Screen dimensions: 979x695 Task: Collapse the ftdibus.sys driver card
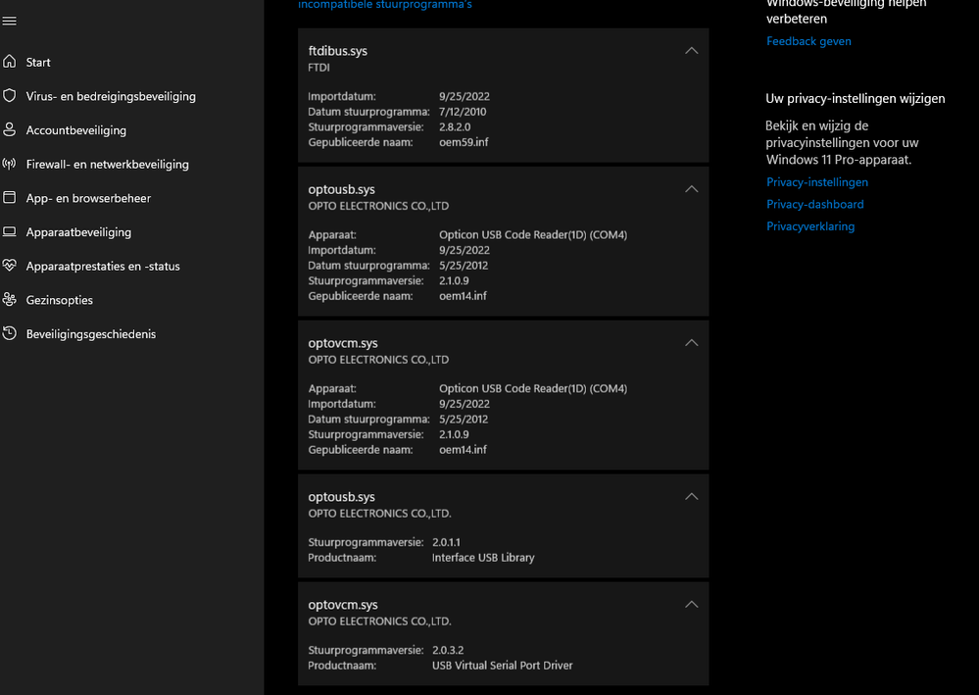(691, 51)
